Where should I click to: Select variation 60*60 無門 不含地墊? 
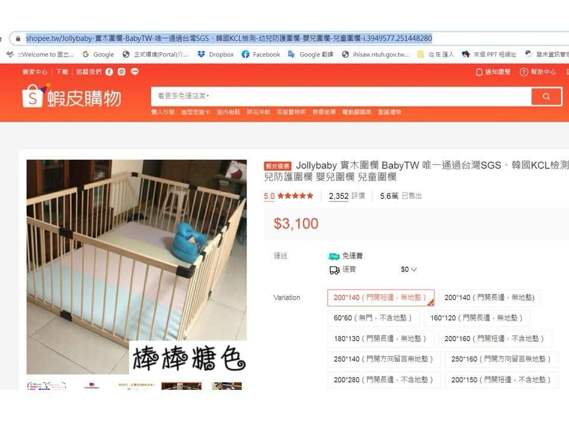coord(373,318)
